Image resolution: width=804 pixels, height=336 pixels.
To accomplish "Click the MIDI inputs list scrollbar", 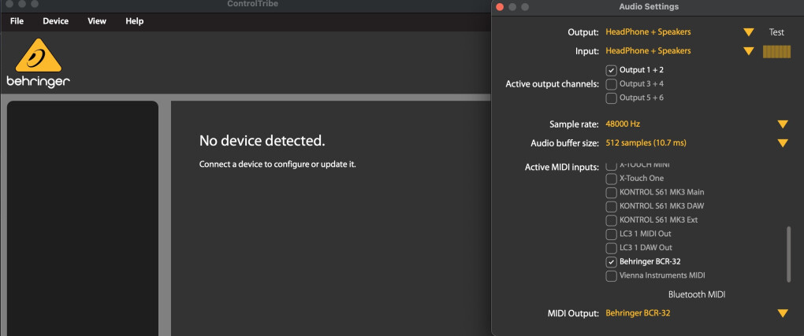I will pos(788,253).
